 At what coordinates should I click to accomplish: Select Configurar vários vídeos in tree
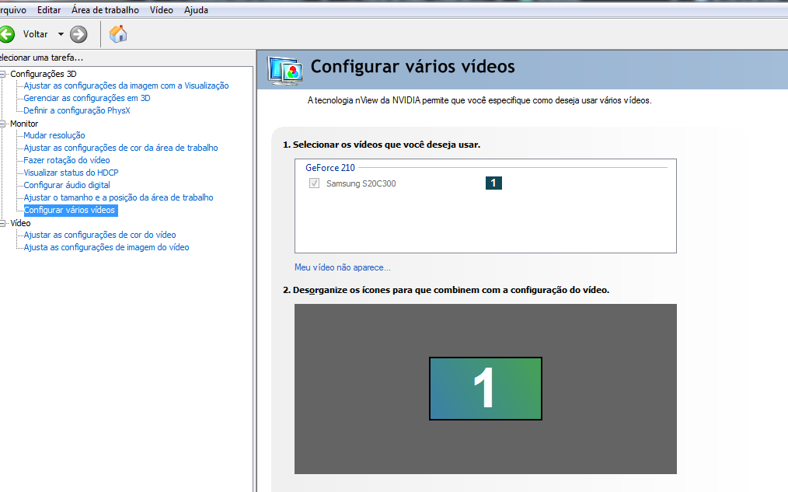(69, 210)
